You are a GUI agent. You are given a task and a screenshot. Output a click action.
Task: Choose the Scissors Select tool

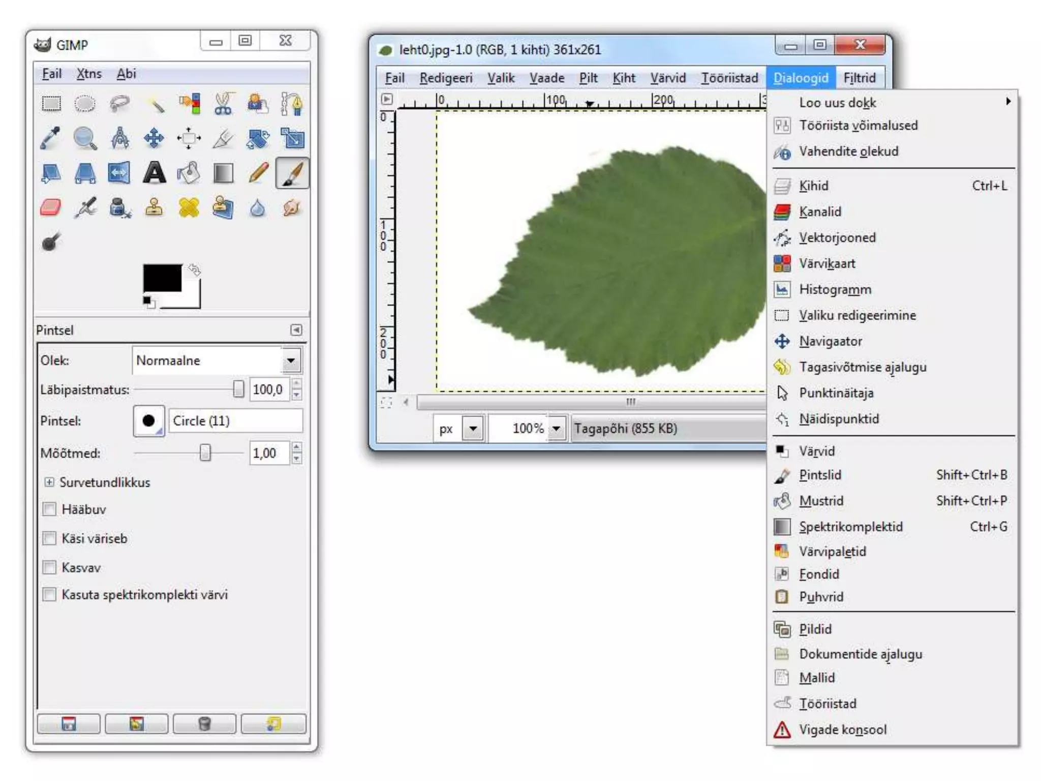pos(224,104)
